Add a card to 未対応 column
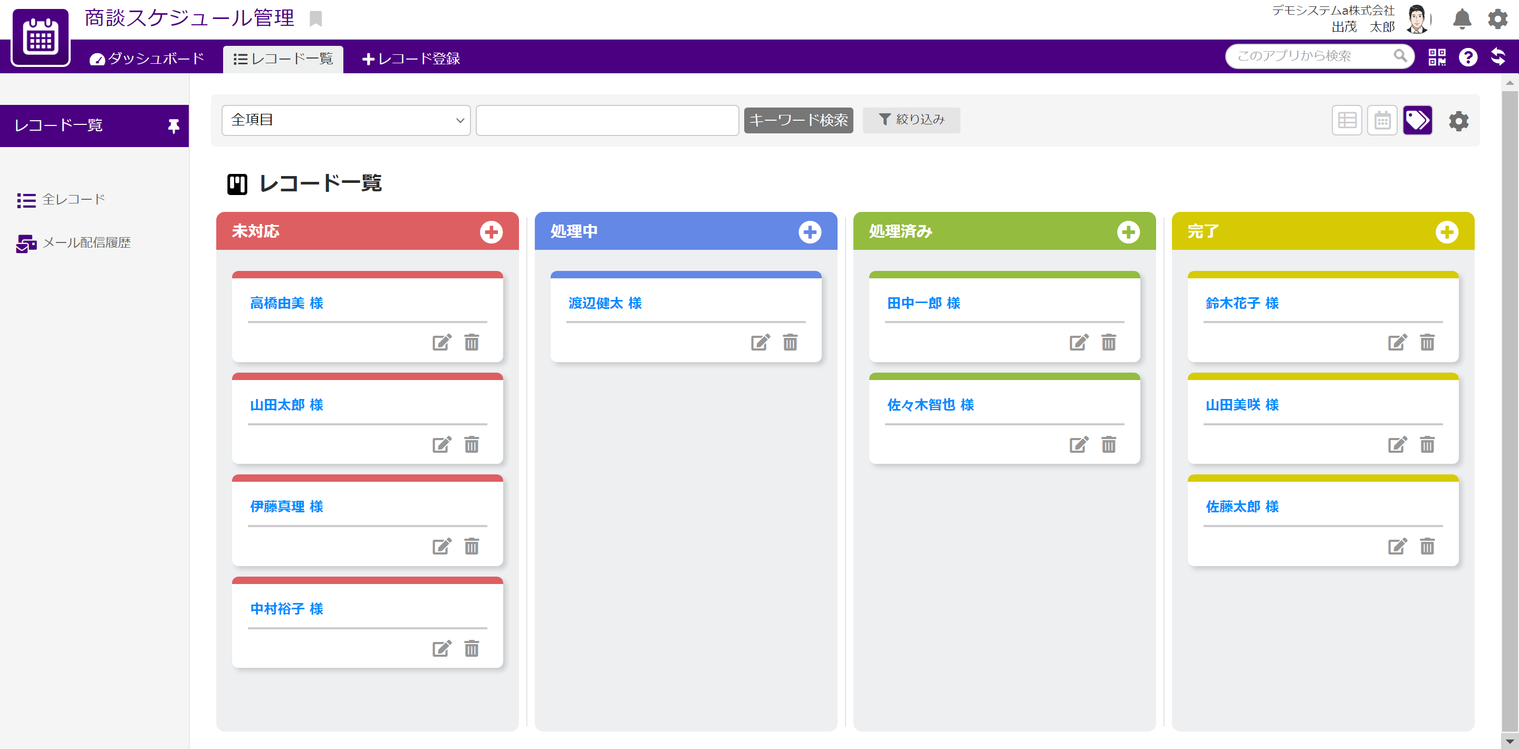 (491, 231)
